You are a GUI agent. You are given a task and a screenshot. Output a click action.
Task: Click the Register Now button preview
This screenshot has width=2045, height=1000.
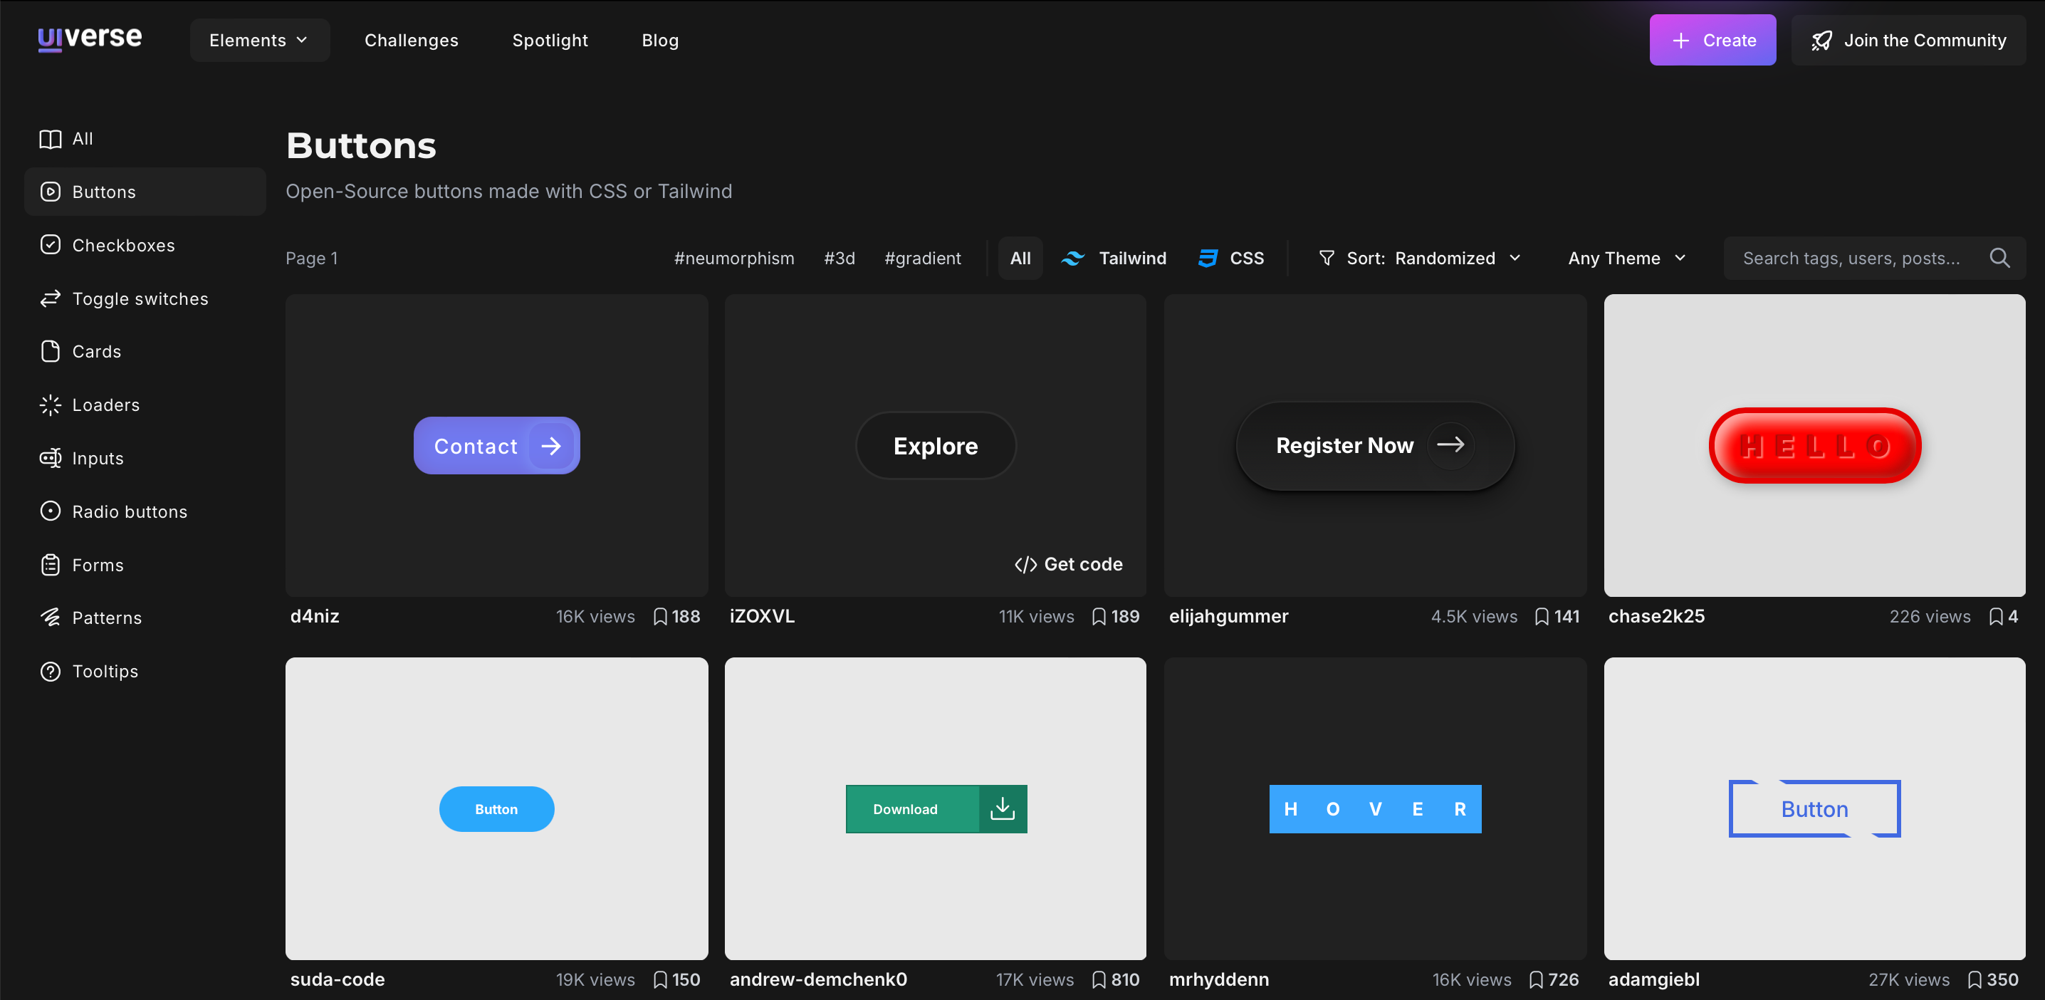(1375, 446)
